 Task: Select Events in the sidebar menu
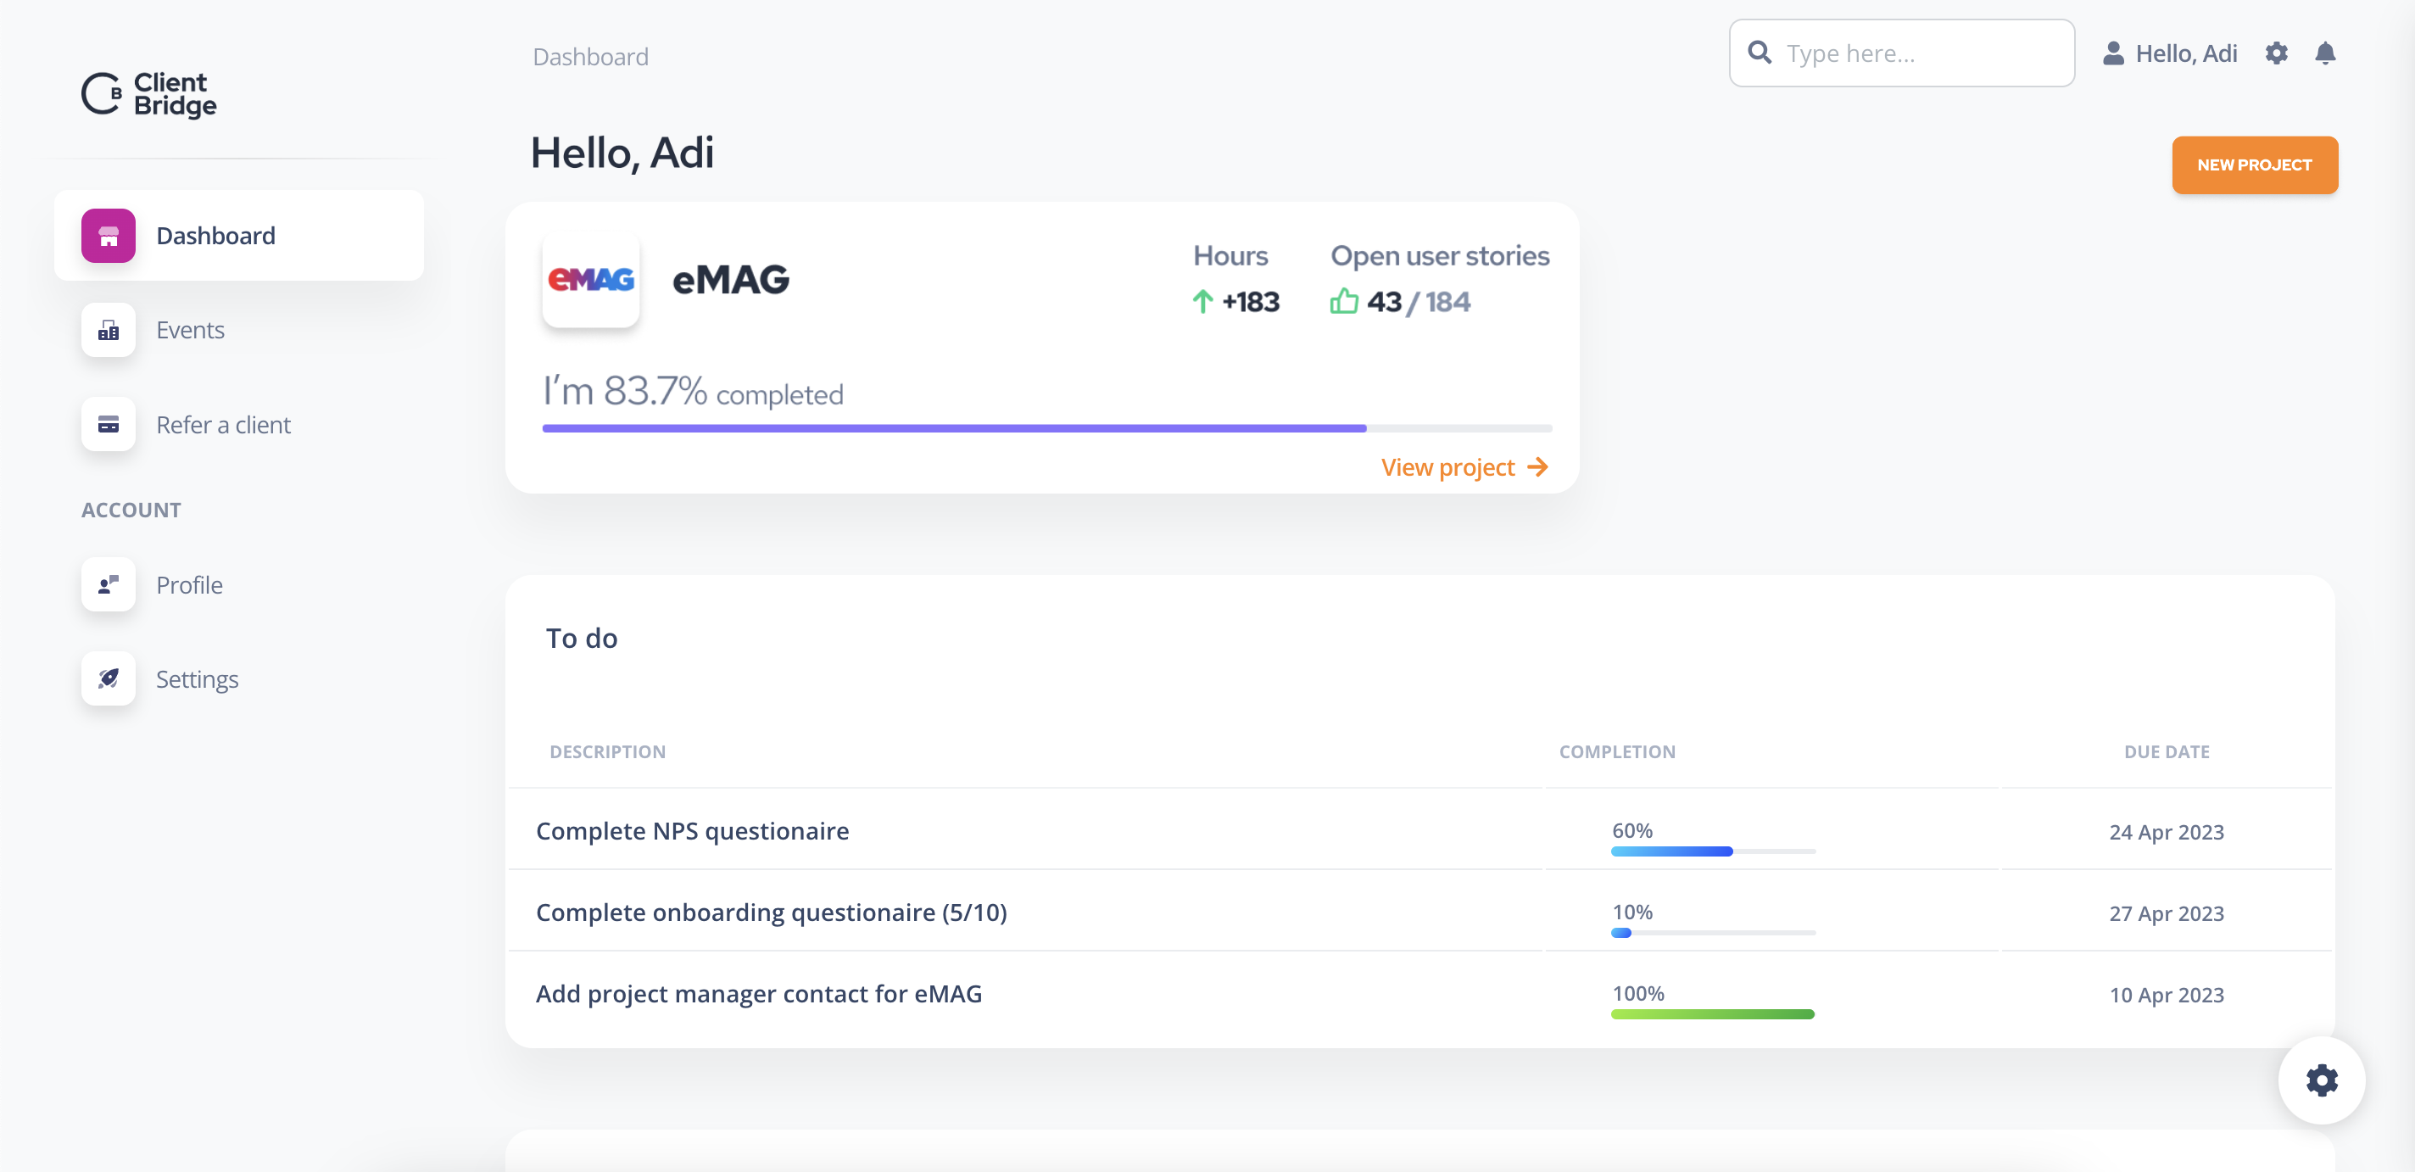[190, 330]
